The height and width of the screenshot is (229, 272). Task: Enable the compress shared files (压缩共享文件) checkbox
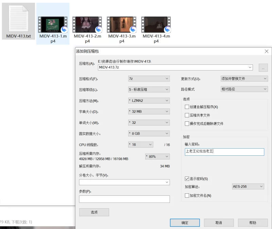point(187,115)
